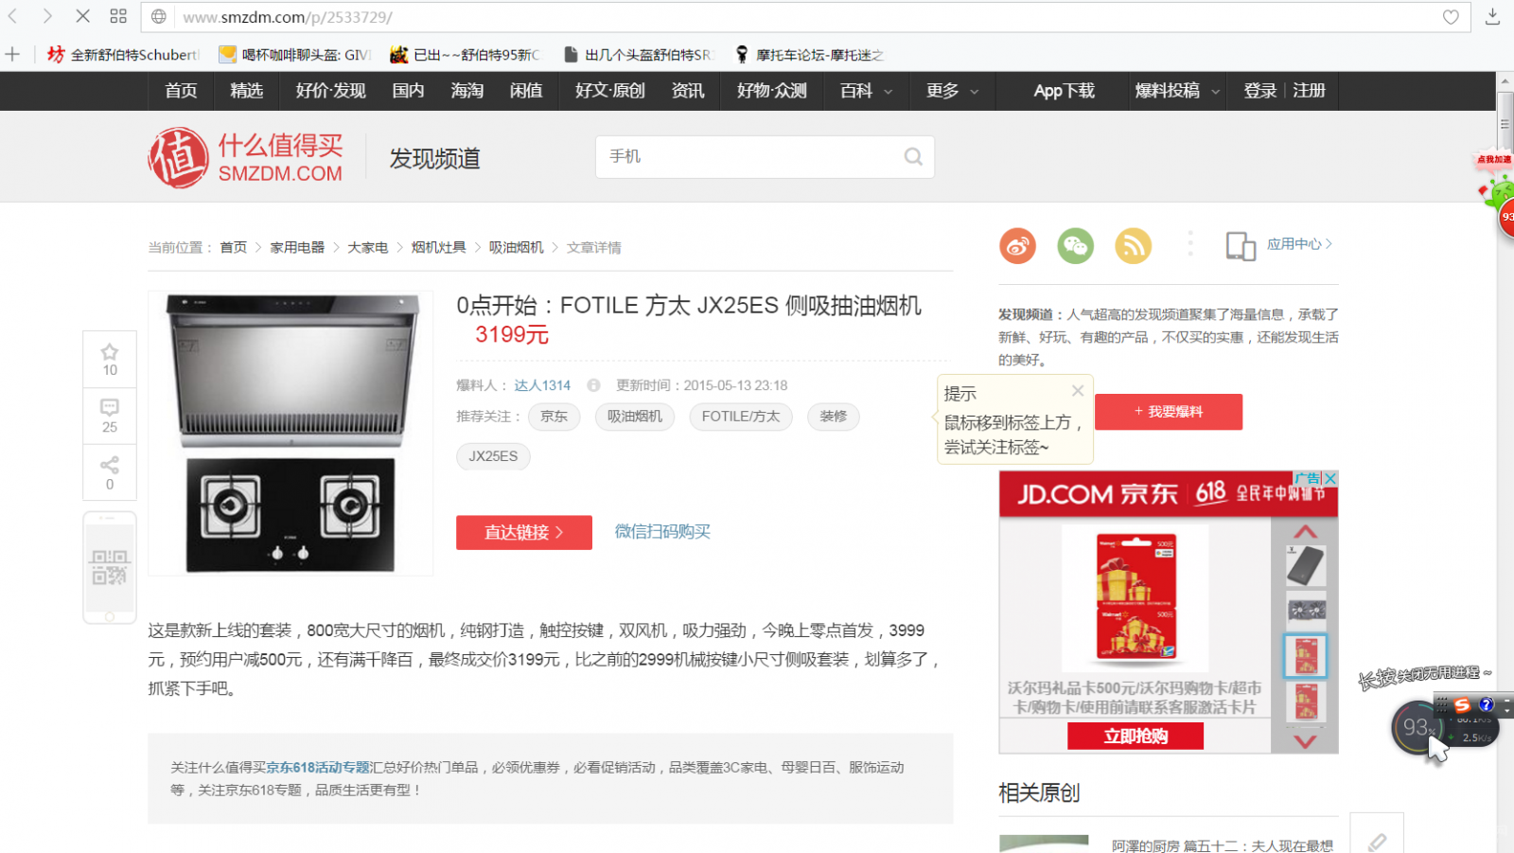Viewport: 1514px width, 853px height.
Task: Click the FOTILE/方太 tag
Action: (741, 417)
